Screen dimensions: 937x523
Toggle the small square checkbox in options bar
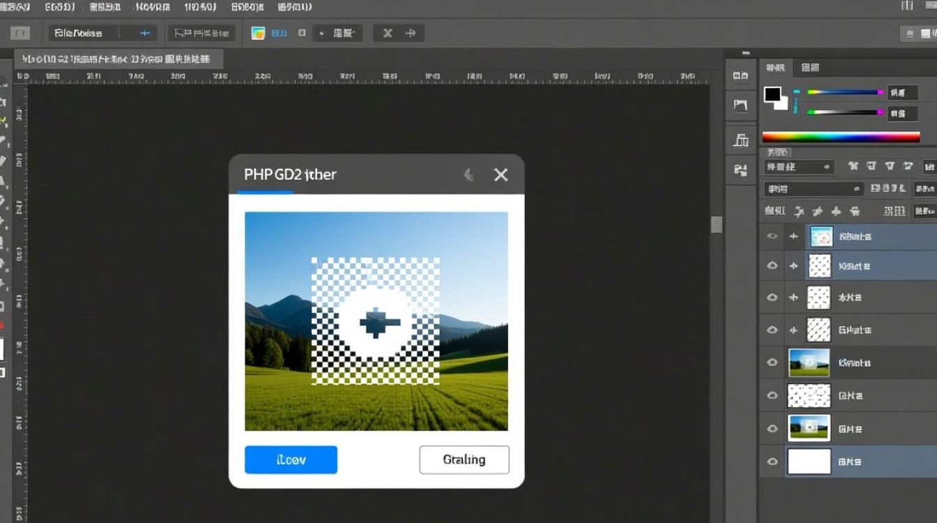[302, 33]
